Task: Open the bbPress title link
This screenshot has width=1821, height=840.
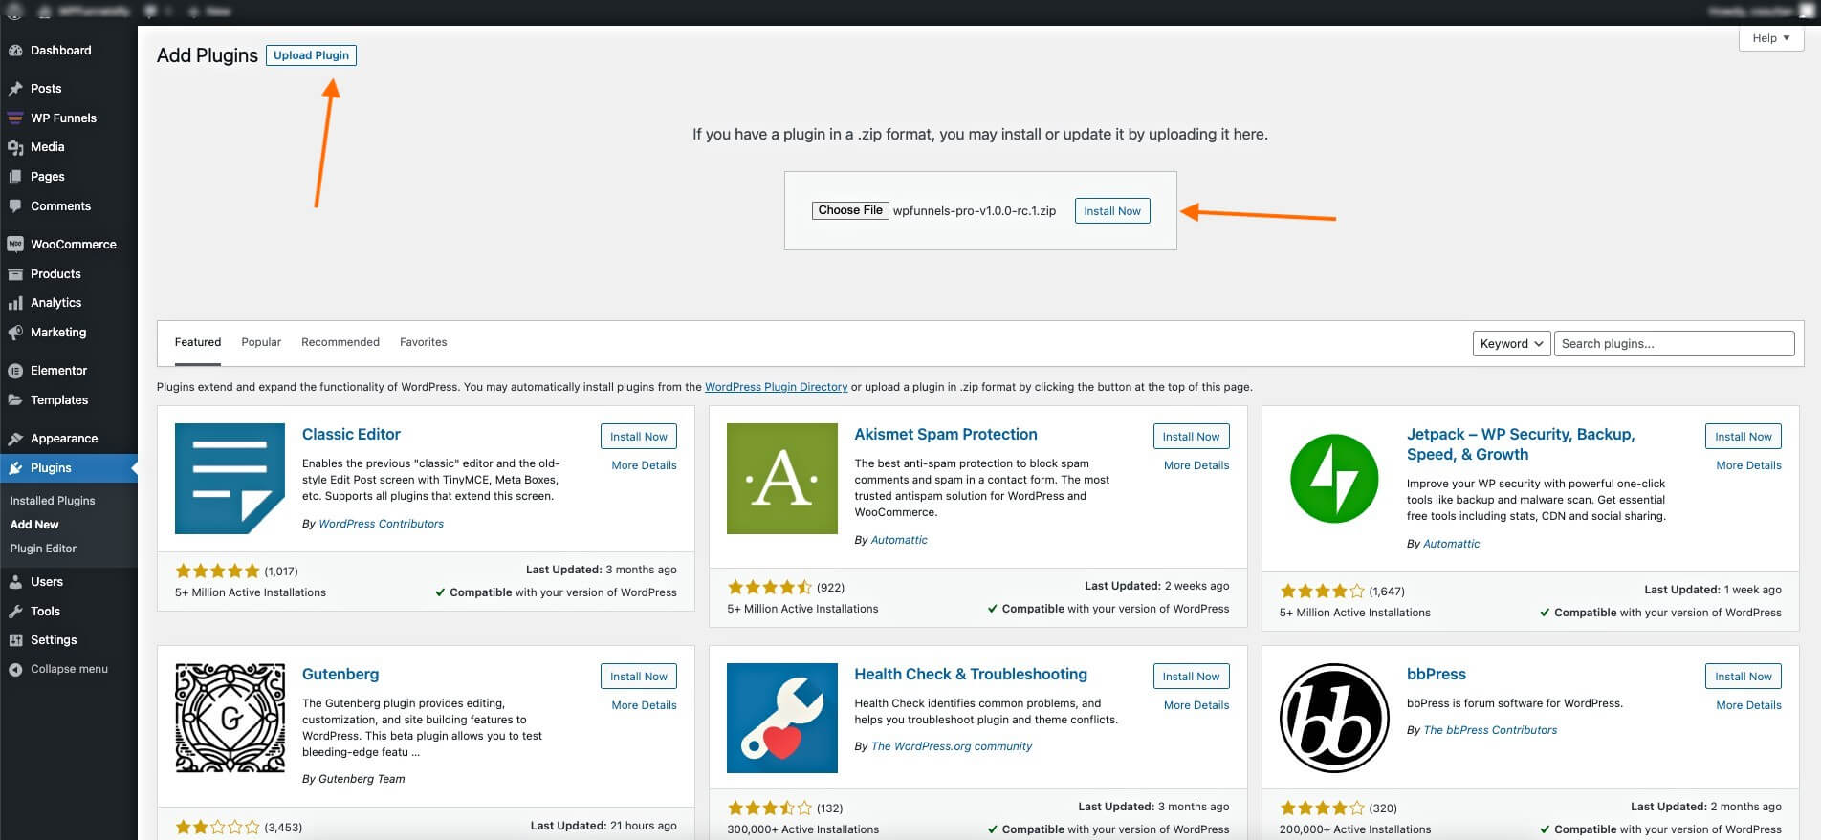Action: [x=1436, y=674]
